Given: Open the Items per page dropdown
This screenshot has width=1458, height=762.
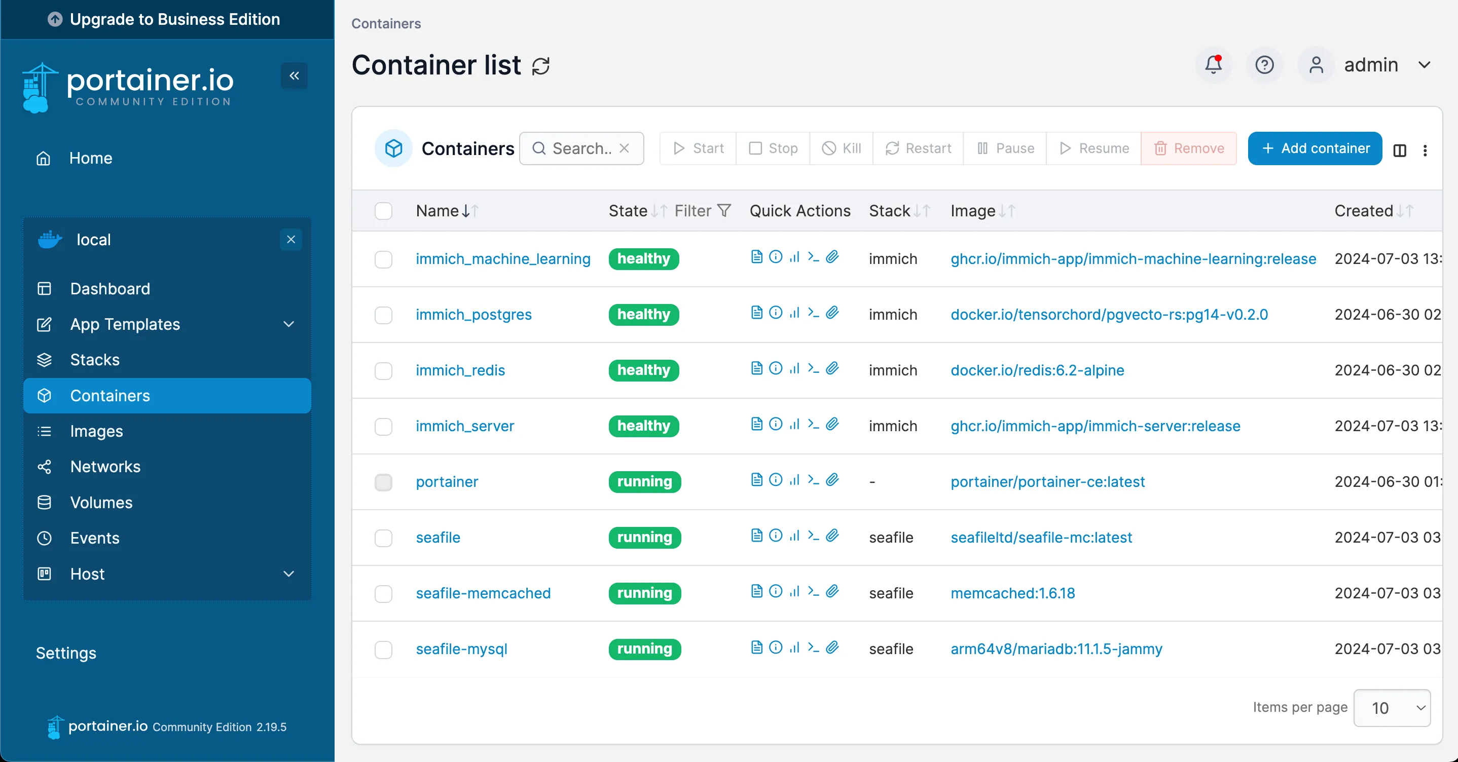Looking at the screenshot, I should [x=1391, y=708].
